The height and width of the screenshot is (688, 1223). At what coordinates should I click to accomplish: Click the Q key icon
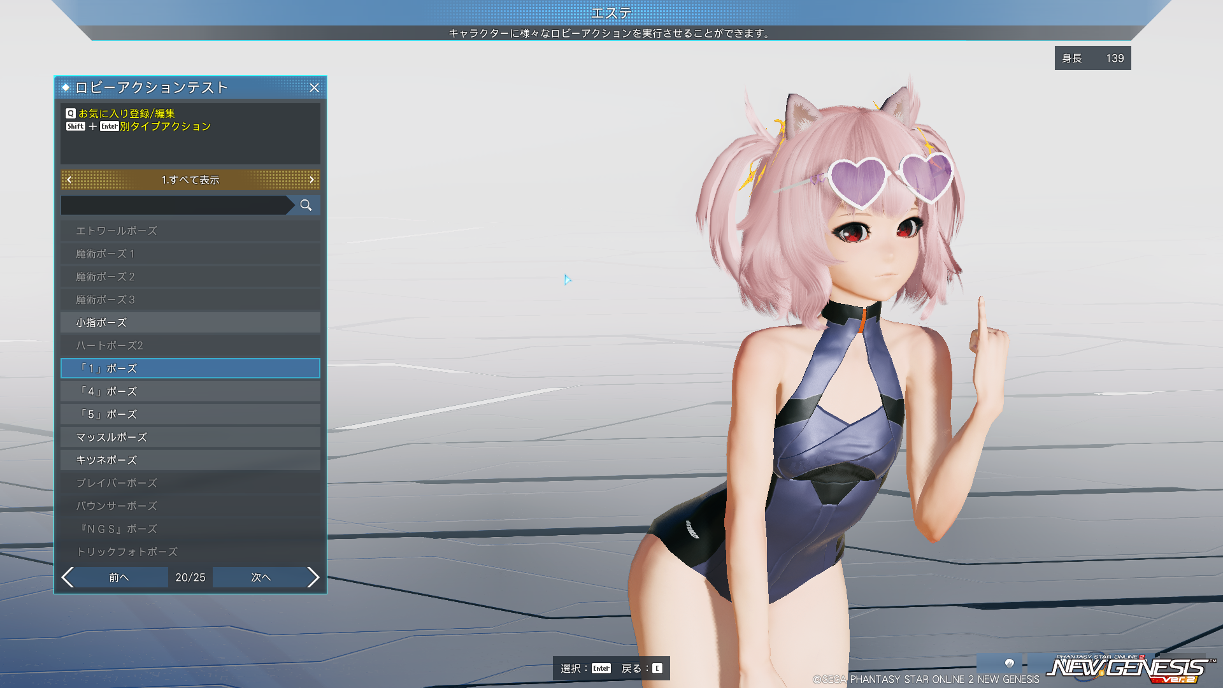click(x=71, y=113)
